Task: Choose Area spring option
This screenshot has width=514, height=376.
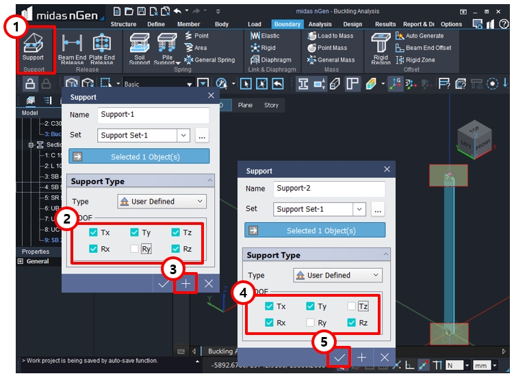Action: tap(196, 47)
